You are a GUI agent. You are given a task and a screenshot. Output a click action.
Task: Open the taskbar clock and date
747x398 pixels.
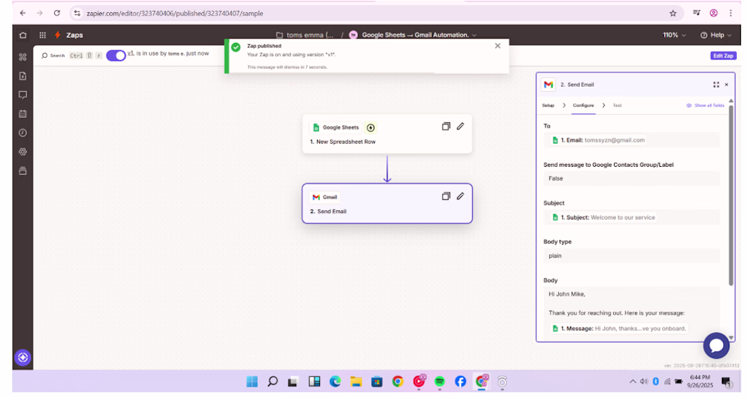tap(700, 381)
